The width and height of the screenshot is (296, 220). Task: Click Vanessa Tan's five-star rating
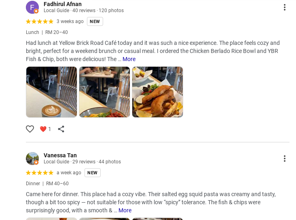40,173
